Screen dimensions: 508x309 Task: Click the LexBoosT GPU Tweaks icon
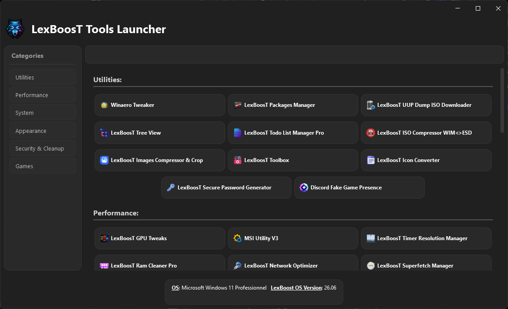pos(104,238)
